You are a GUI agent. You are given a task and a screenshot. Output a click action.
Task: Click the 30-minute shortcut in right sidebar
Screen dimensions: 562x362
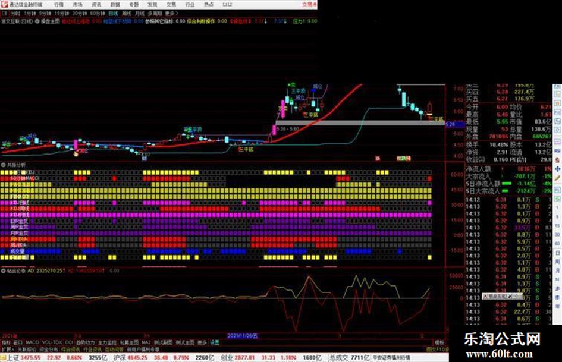tap(557, 235)
